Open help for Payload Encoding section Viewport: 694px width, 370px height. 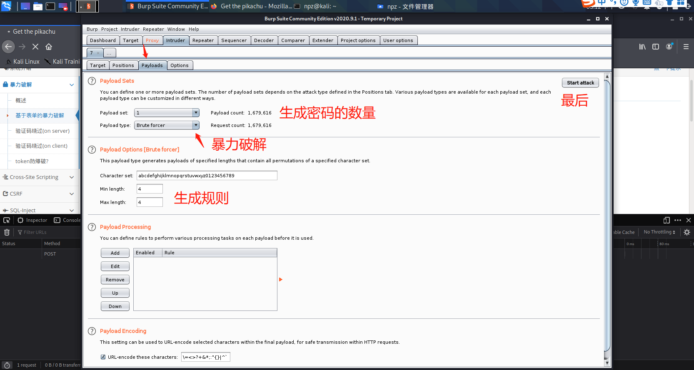click(92, 331)
